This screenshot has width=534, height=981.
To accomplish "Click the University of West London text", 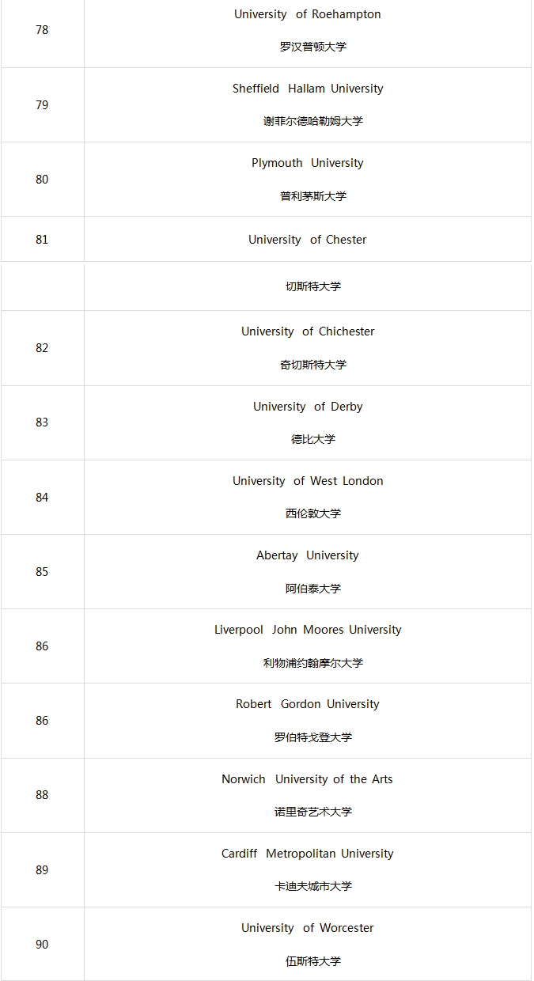I will click(307, 481).
